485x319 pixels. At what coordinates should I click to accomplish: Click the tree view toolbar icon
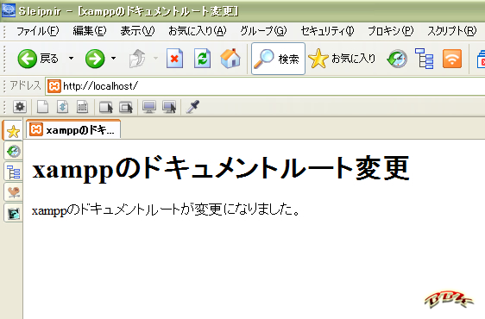point(424,59)
